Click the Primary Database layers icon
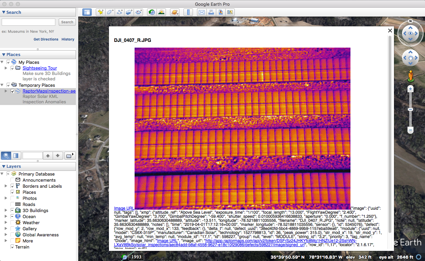 tap(14, 174)
